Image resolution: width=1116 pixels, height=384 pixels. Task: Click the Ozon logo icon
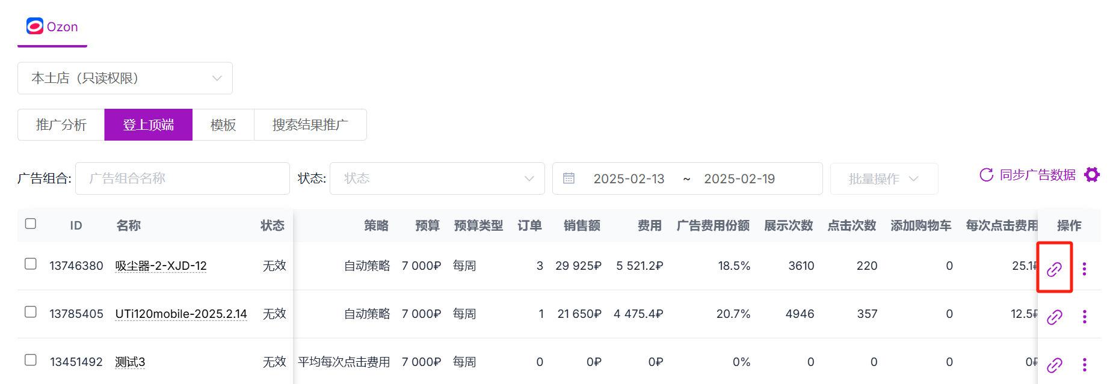pos(35,26)
